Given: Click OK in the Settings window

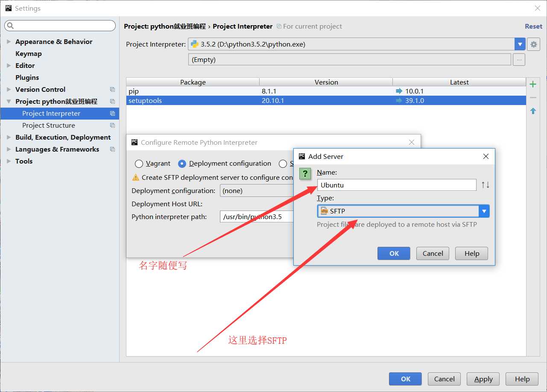Looking at the screenshot, I should point(405,379).
